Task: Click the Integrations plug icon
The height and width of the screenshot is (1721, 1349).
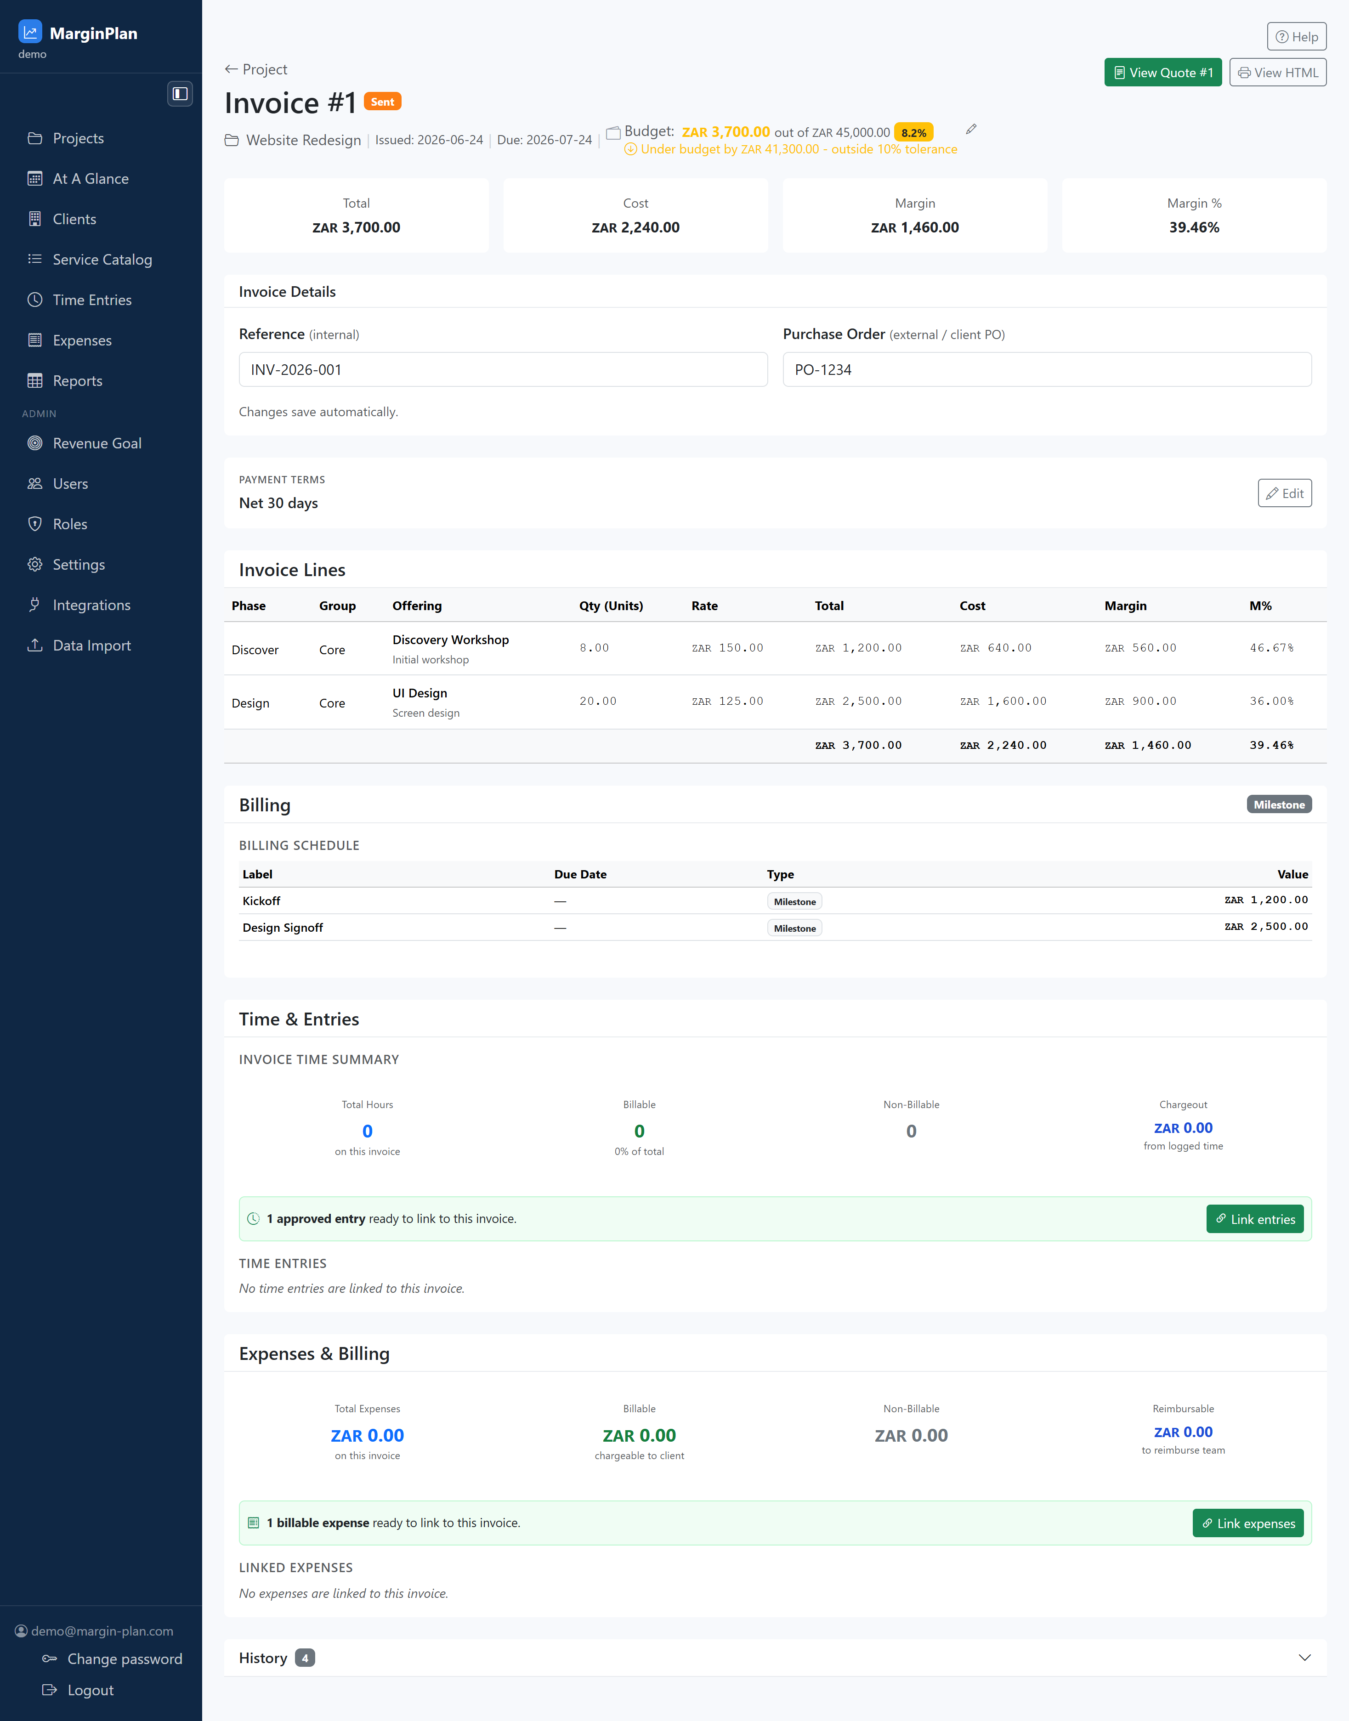Action: (35, 605)
